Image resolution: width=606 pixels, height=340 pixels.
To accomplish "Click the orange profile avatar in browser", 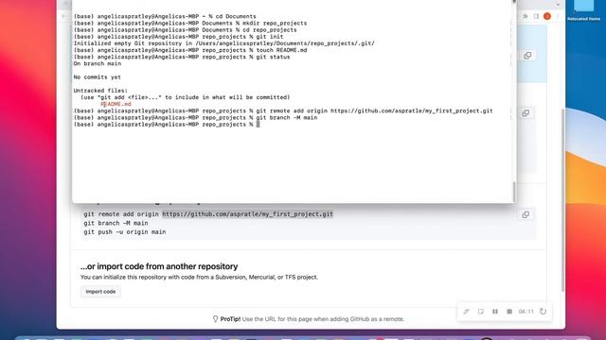I will pos(547,16).
